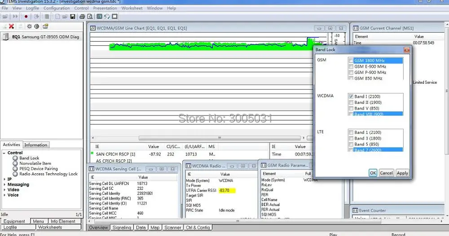Click the line chart horizontal scrollbar thumb
The width and height of the screenshot is (449, 236).
pos(220,138)
